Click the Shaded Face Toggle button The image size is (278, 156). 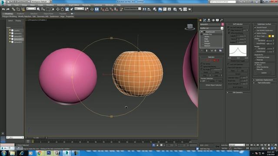[238, 61]
